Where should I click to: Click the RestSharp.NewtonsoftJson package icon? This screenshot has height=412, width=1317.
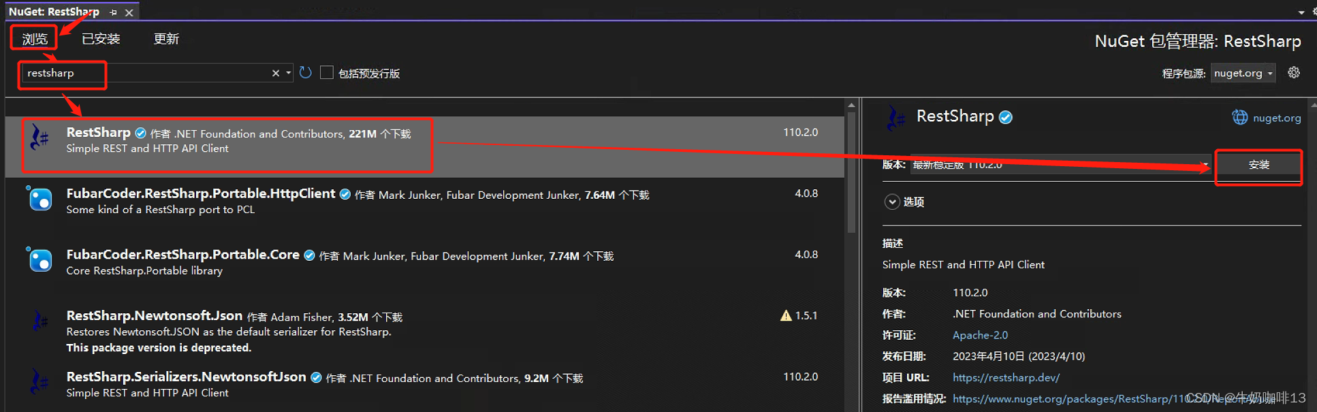point(40,321)
